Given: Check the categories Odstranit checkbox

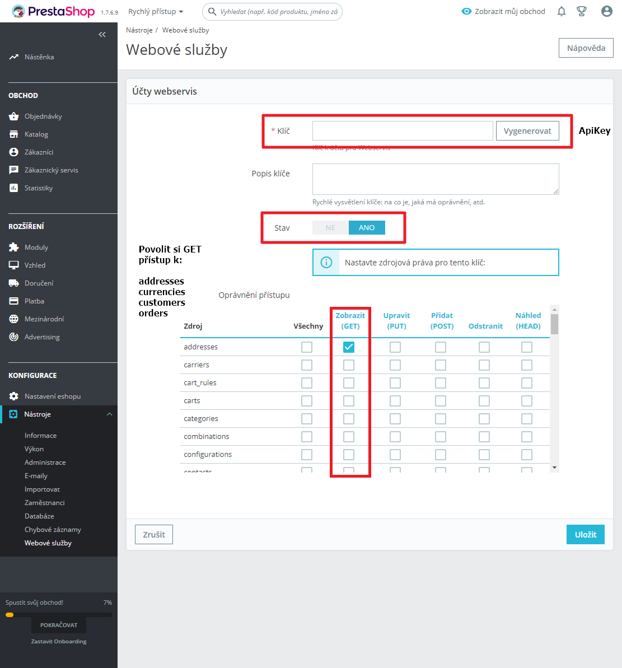Looking at the screenshot, I should tap(484, 418).
